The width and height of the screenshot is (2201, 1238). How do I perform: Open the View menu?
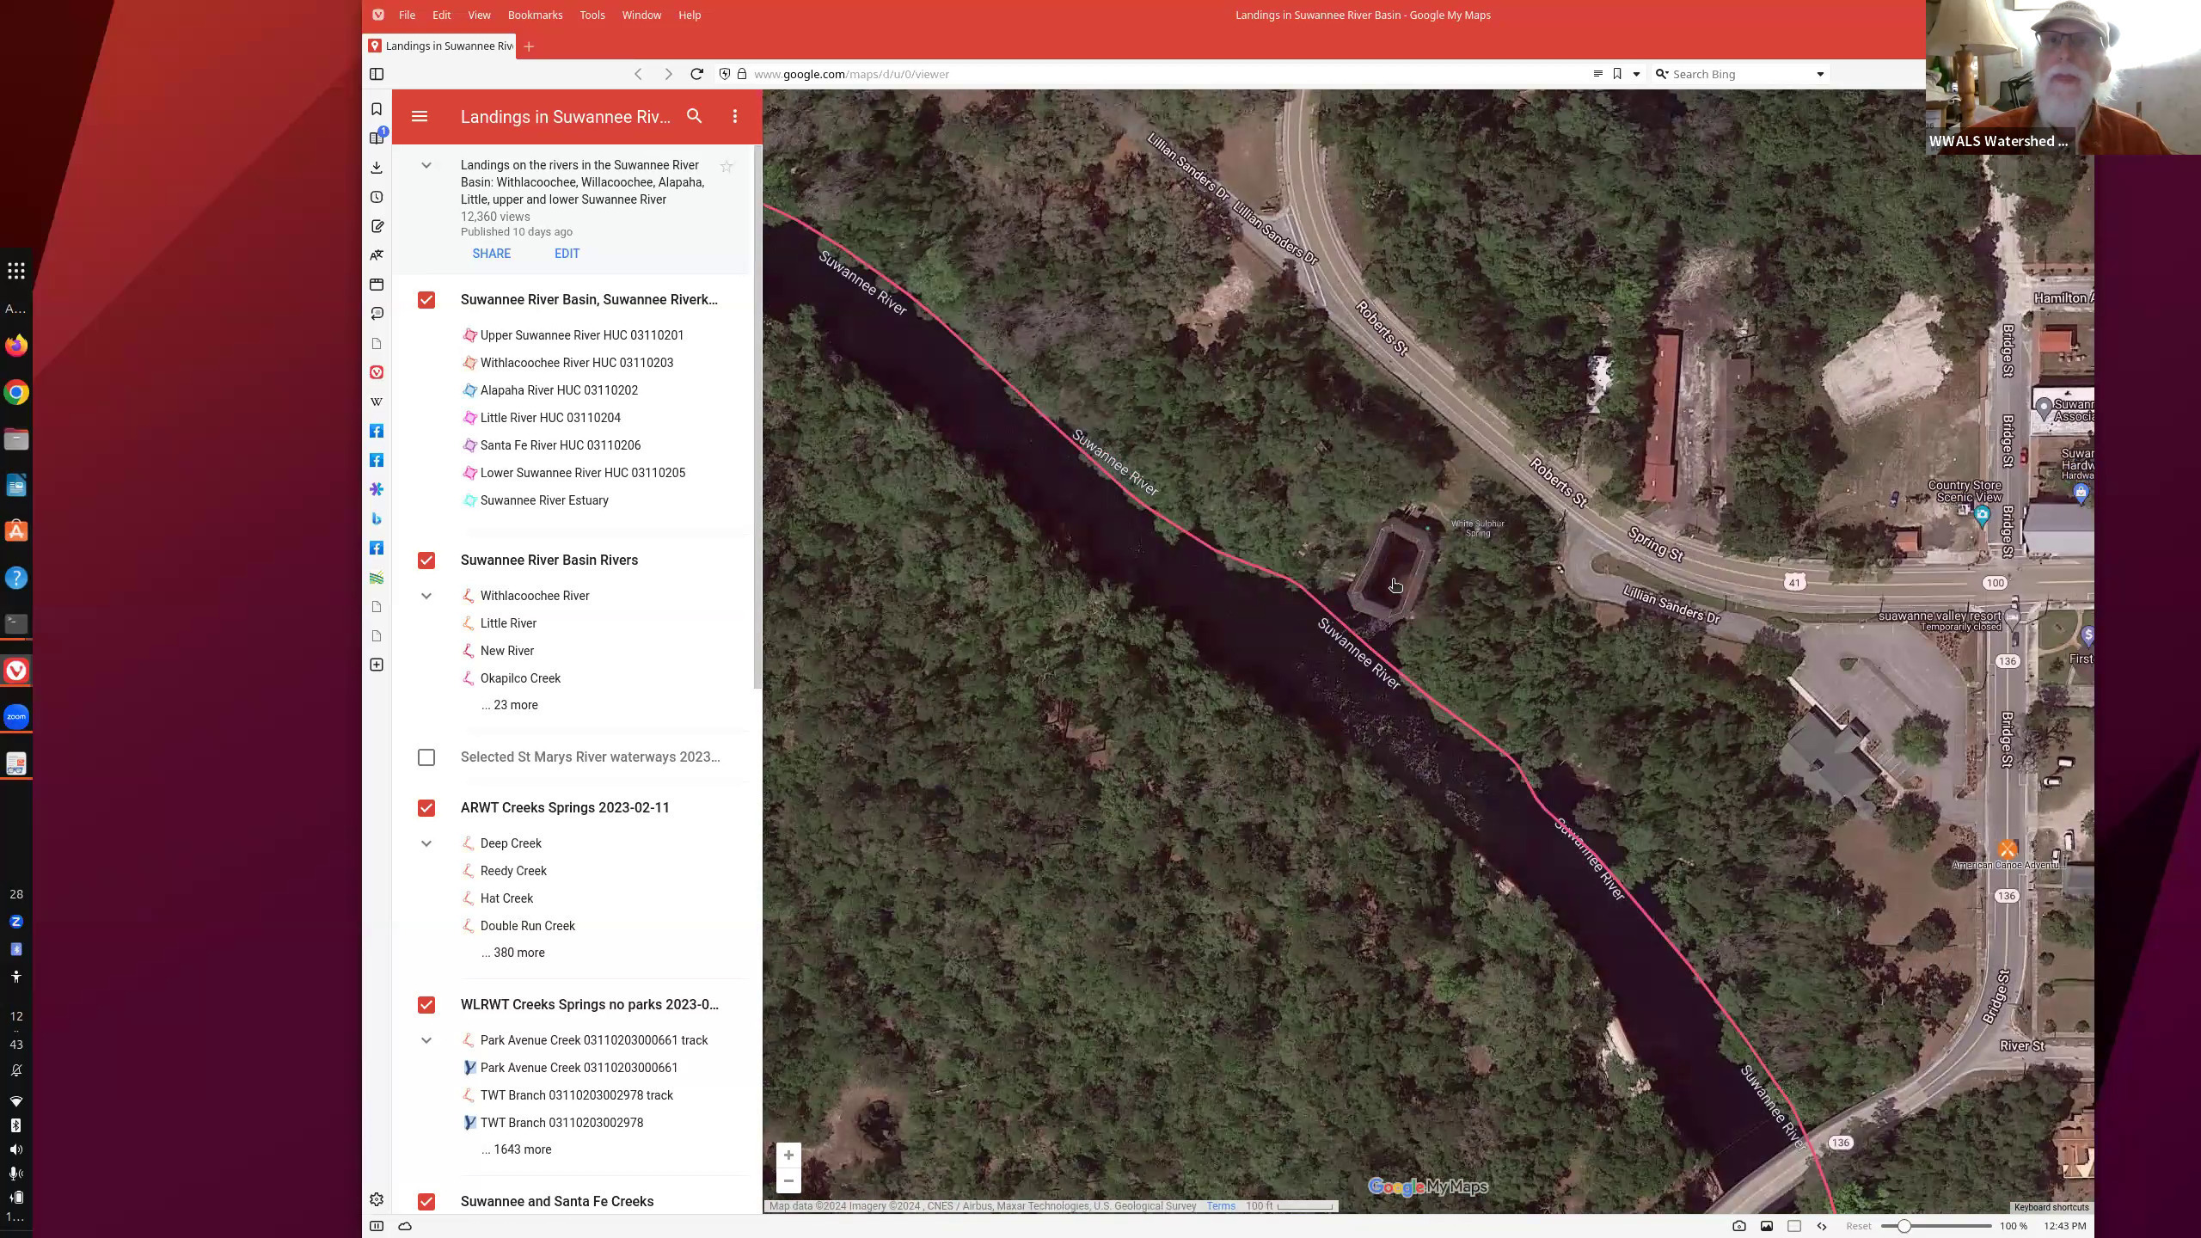(x=479, y=15)
